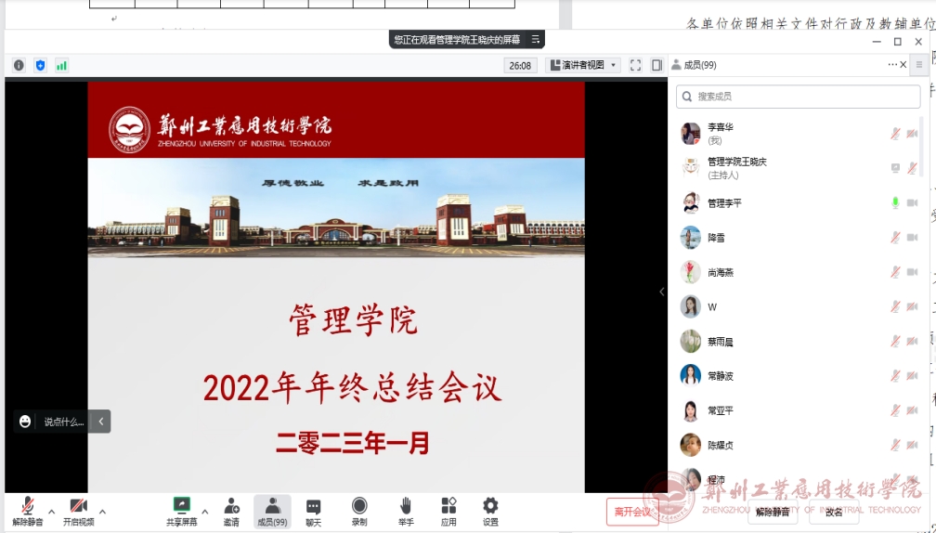Viewport: 936px width, 533px height.
Task: Open the 聊天 chat panel
Action: pyautogui.click(x=314, y=511)
